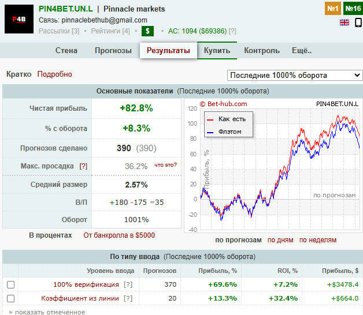Click the © Bet-hub.com chart label
The height and width of the screenshot is (315, 363).
223,104
